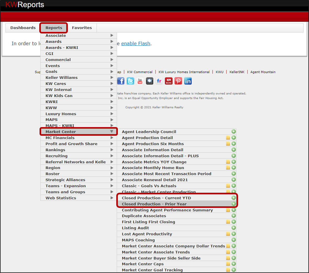Screen dimensions: 309x273
Task: Expand the Luxury Homes submenu arrow
Action: (112, 114)
